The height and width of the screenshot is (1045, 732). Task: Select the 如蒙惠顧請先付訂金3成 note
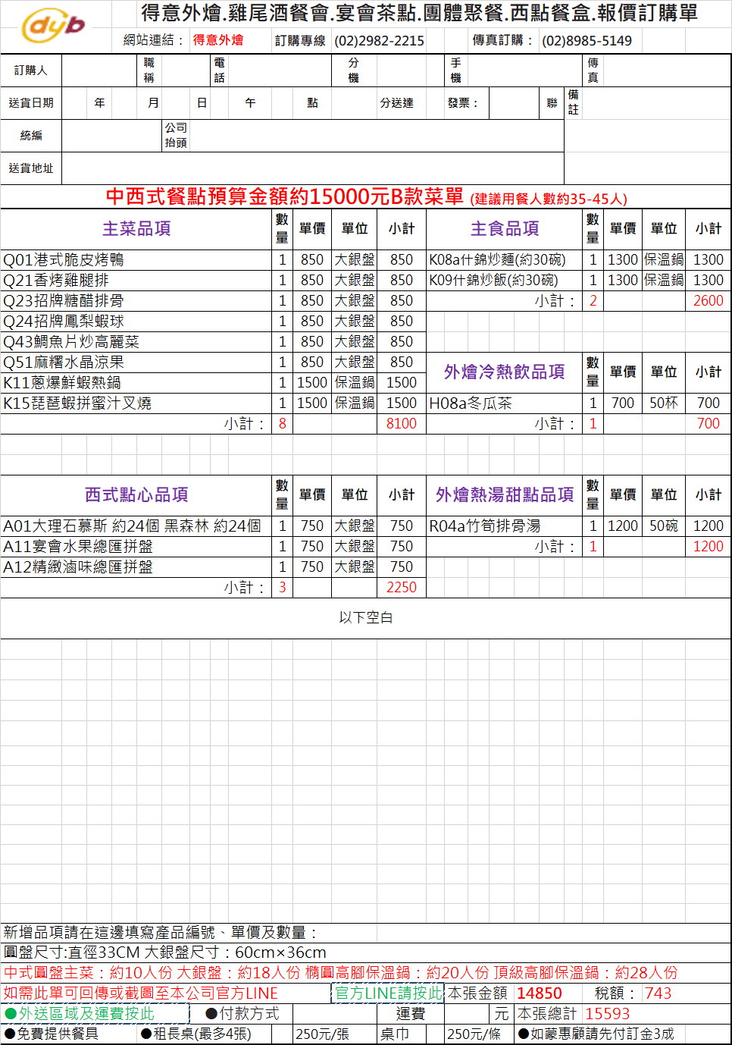point(596,1034)
